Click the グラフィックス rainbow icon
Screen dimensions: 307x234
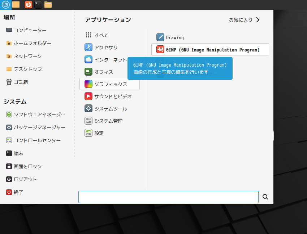point(88,84)
